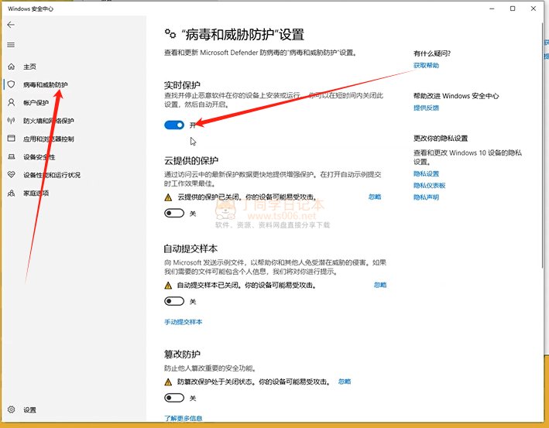Click the 手动提交样本 link
The image size is (549, 428).
pos(183,321)
